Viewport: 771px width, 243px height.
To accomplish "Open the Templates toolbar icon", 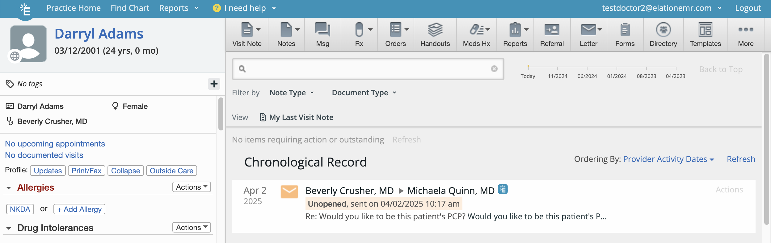I will pyautogui.click(x=705, y=30).
